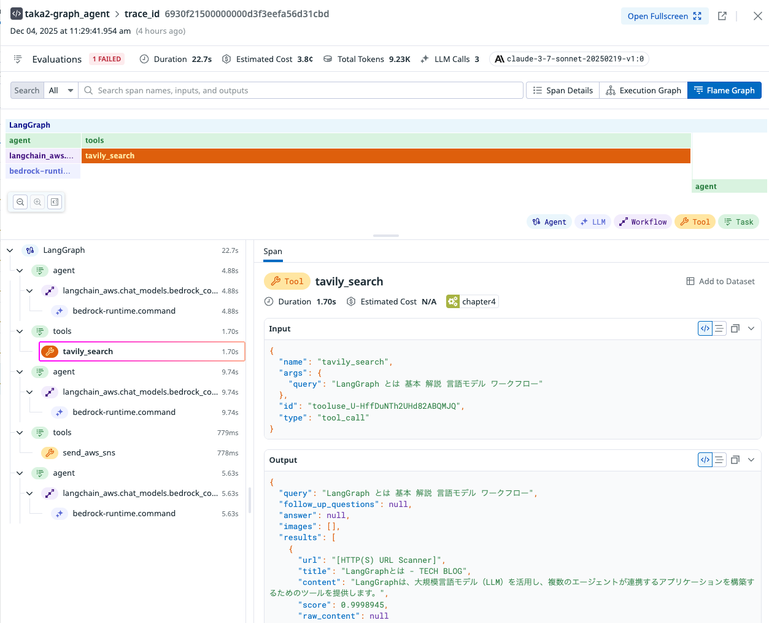Click the 1 FAILED evaluations badge
The height and width of the screenshot is (623, 769).
(x=107, y=59)
